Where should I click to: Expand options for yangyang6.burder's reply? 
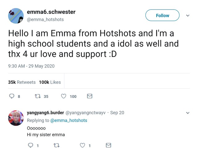point(187,113)
